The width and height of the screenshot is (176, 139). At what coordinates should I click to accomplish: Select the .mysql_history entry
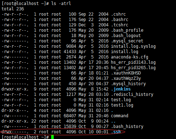pos(128,84)
